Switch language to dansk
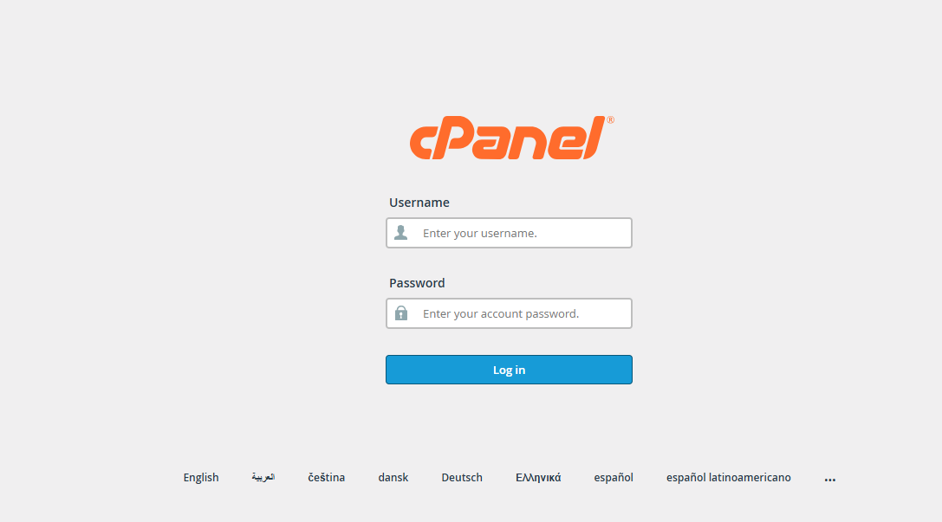This screenshot has height=522, width=942. 393,478
